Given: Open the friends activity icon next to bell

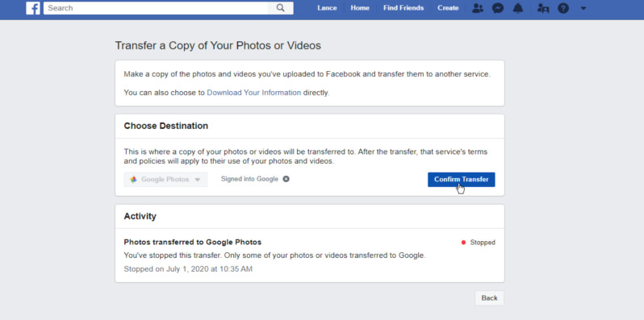Looking at the screenshot, I should pos(543,8).
